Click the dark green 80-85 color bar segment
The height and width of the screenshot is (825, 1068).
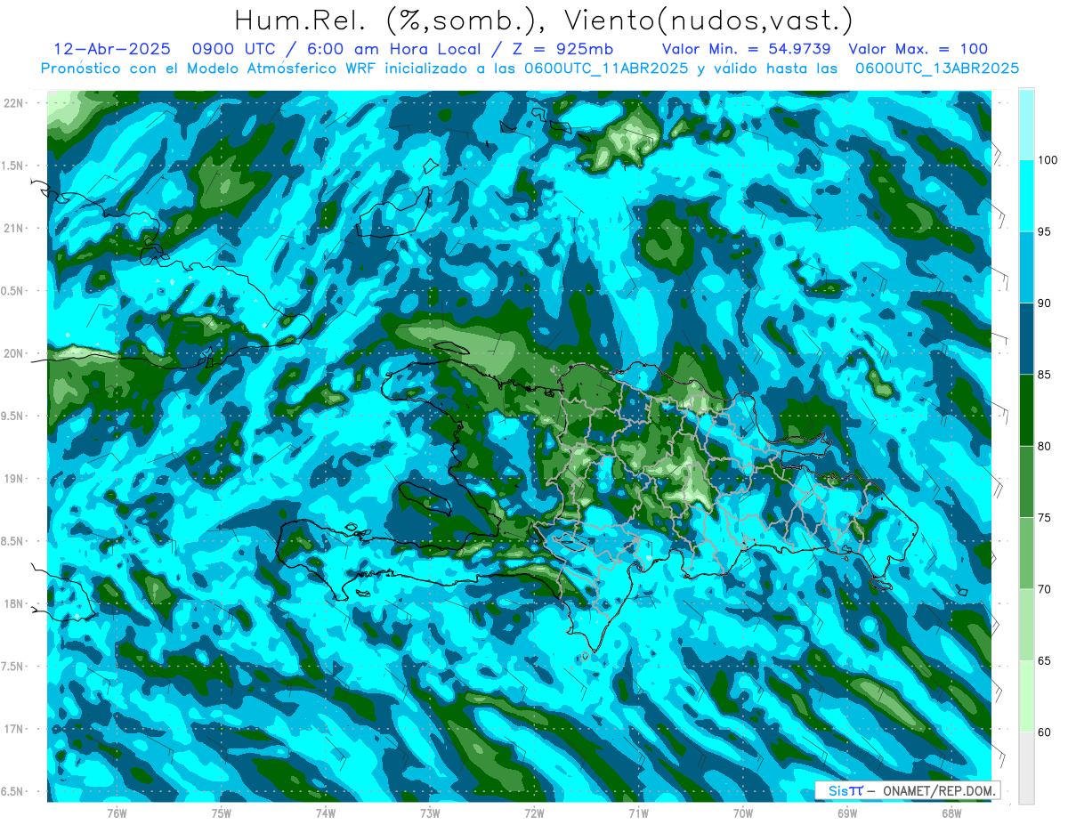(x=1026, y=410)
